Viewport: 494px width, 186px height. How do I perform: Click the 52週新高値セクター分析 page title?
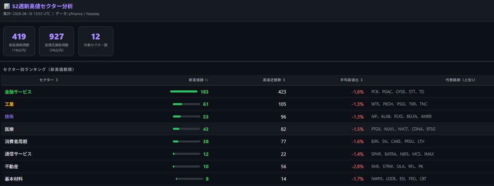pos(43,6)
